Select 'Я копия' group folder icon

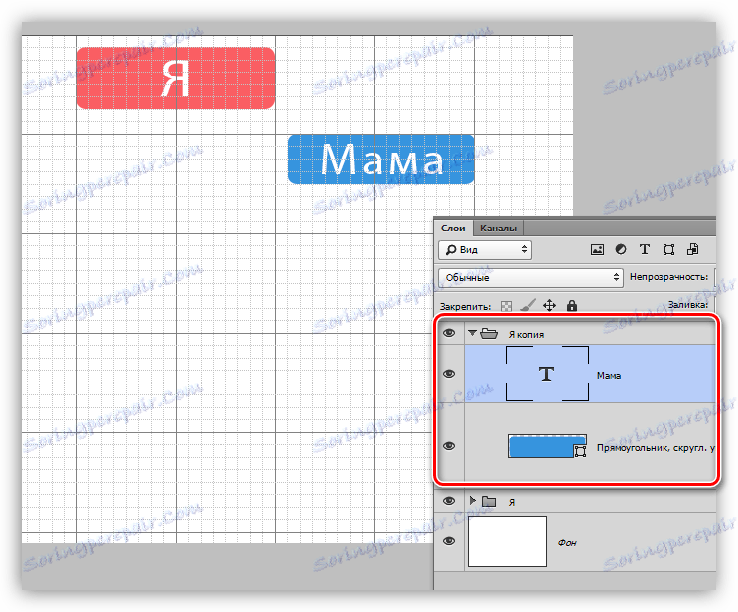489,334
